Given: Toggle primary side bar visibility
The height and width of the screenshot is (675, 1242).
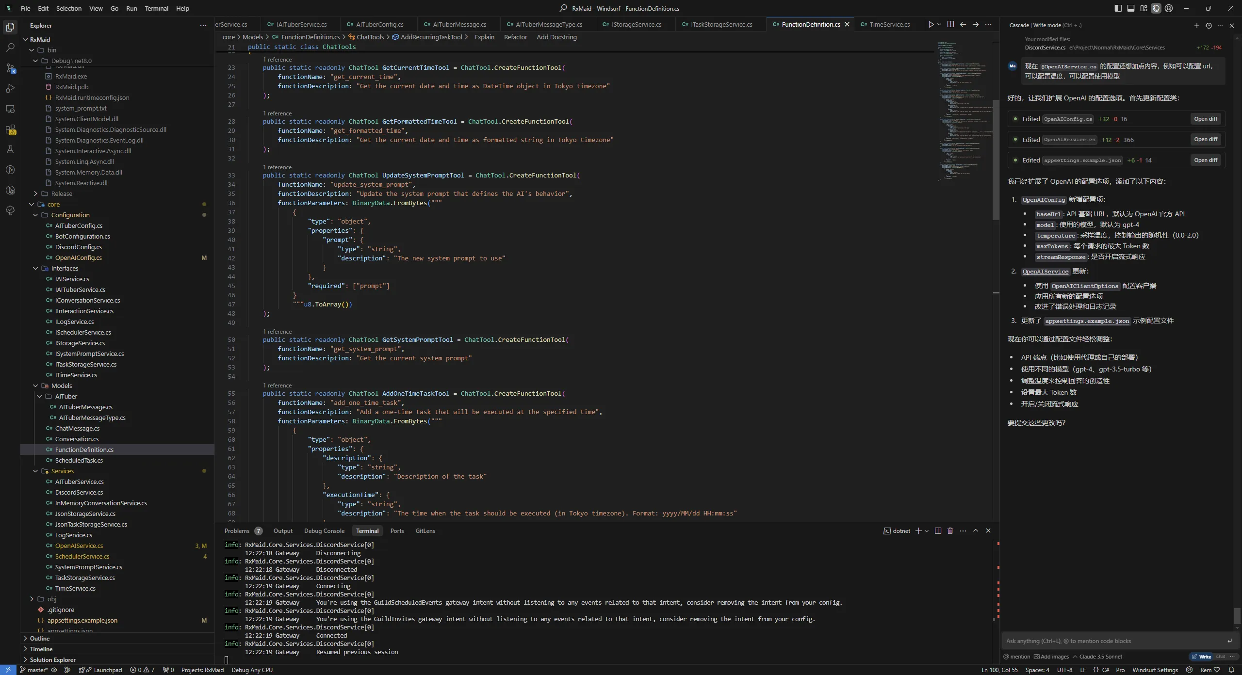Looking at the screenshot, I should click(x=1118, y=8).
